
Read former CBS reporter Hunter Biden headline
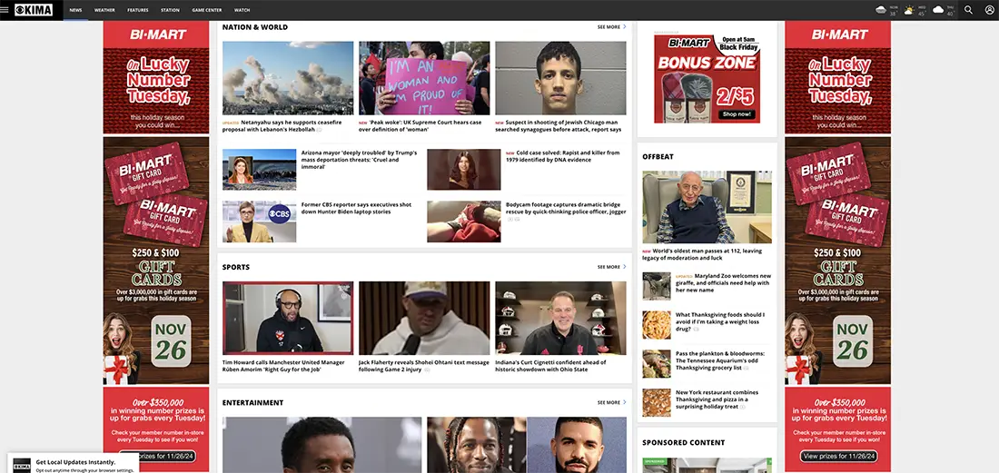[x=357, y=208]
